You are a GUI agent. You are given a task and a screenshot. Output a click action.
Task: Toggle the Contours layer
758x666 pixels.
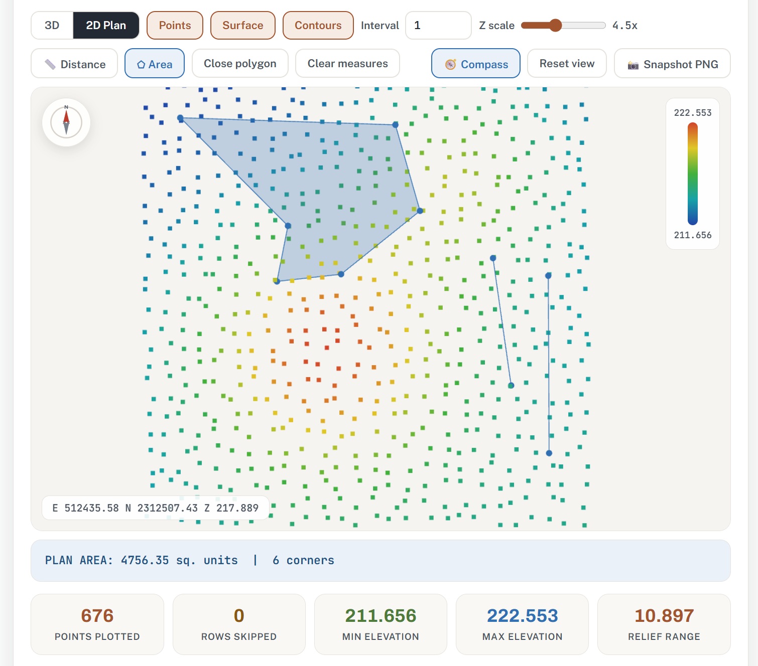318,25
